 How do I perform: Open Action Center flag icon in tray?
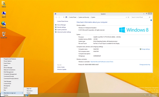(x=145, y=95)
